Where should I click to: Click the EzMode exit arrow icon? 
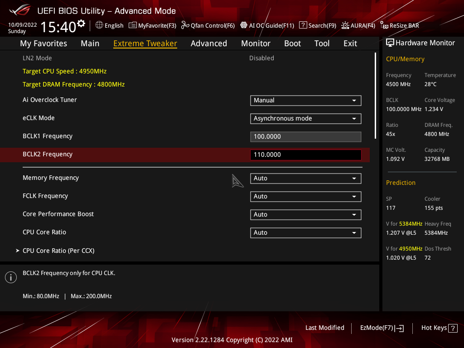pyautogui.click(x=399, y=328)
